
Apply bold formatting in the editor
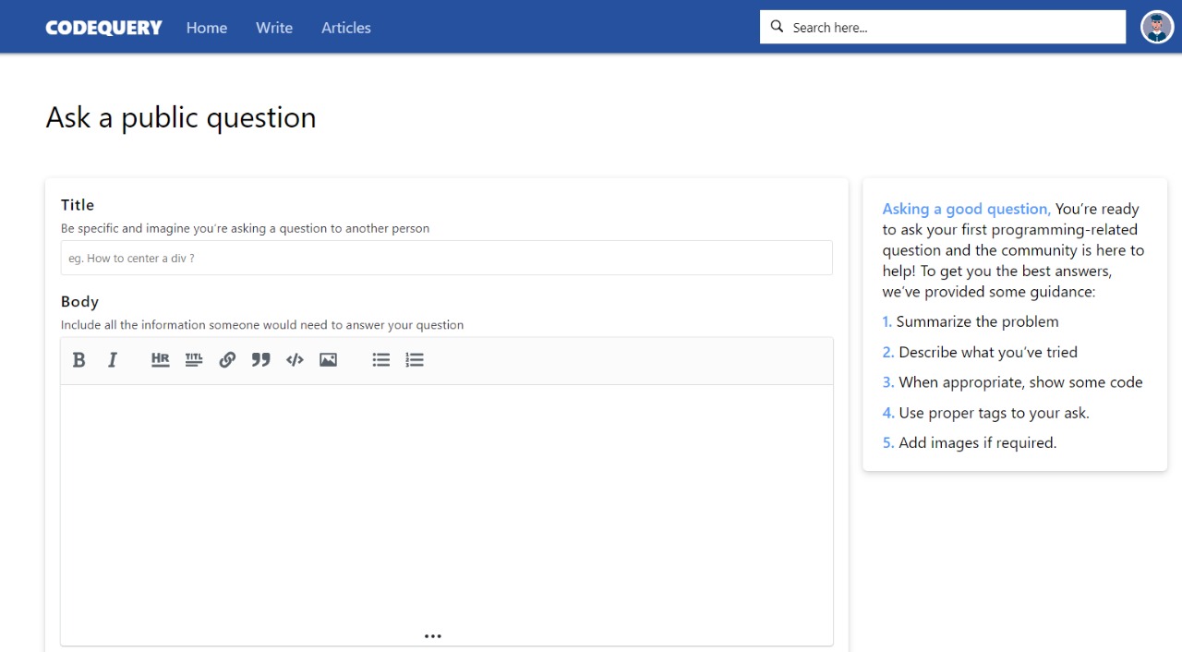click(x=78, y=360)
